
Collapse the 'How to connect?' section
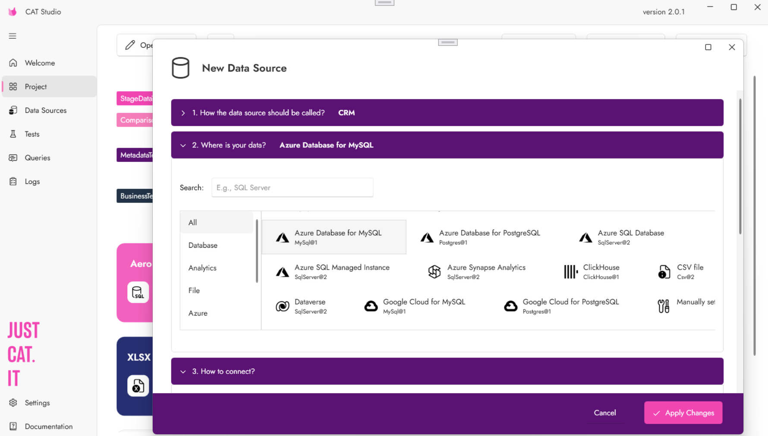[183, 371]
